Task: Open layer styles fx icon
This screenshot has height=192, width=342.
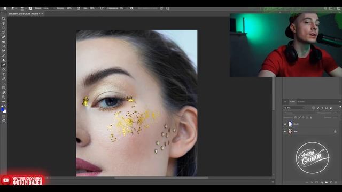Action: pos(312,182)
